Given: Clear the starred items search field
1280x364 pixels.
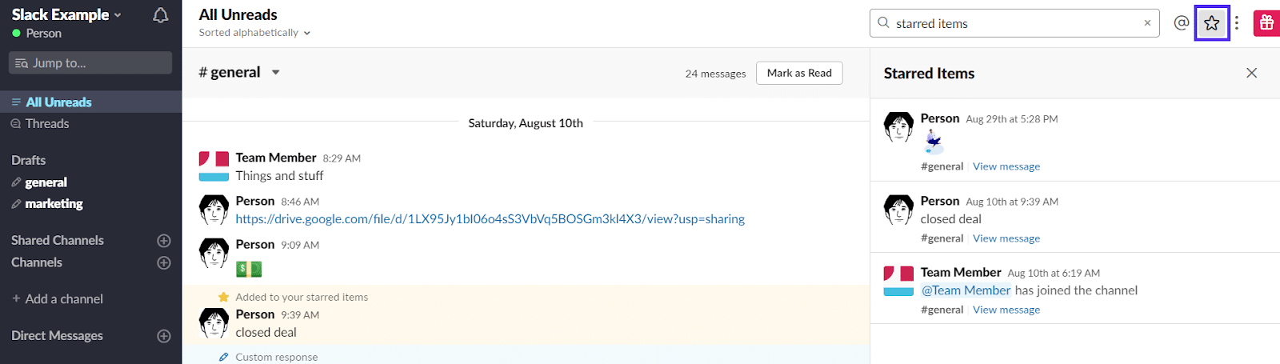Looking at the screenshot, I should pyautogui.click(x=1147, y=23).
